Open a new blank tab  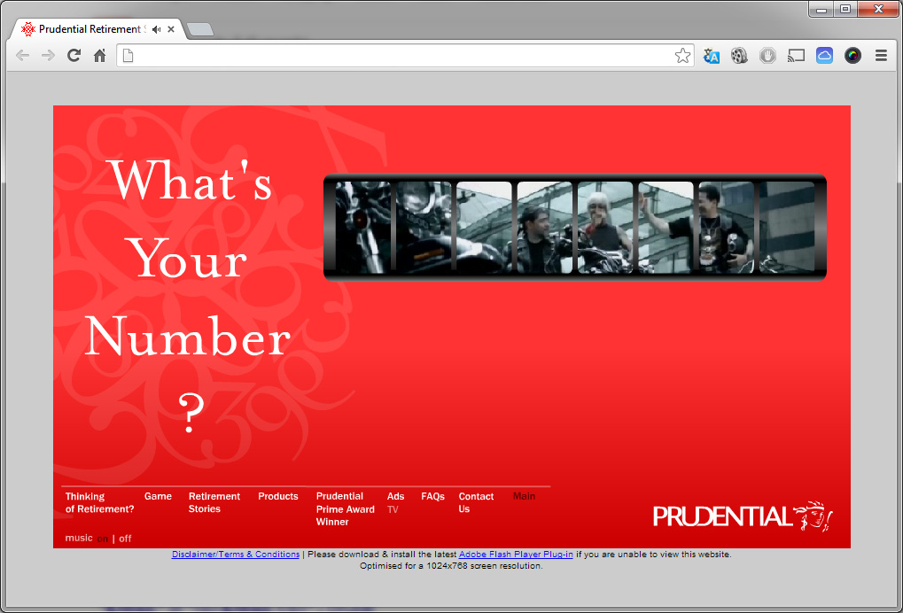(x=200, y=29)
